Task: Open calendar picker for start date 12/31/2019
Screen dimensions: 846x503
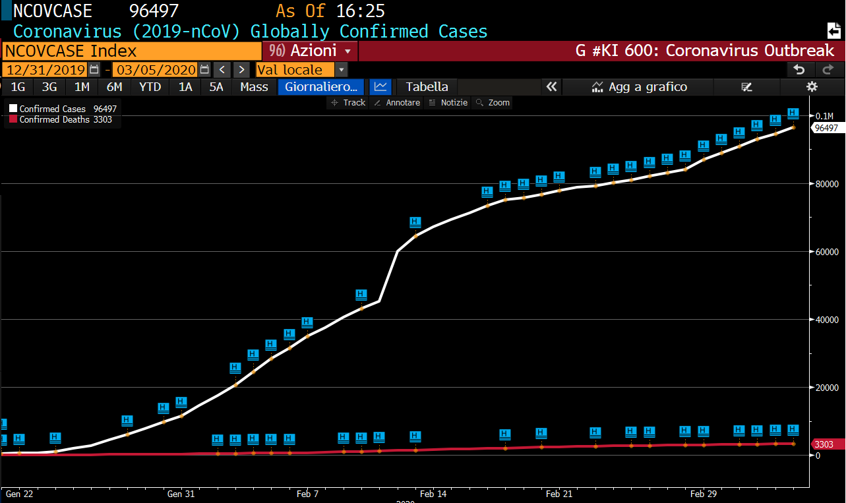Action: click(x=94, y=70)
